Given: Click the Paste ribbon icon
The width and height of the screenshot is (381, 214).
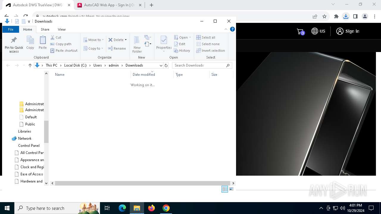Looking at the screenshot, I should pyautogui.click(x=43, y=43).
